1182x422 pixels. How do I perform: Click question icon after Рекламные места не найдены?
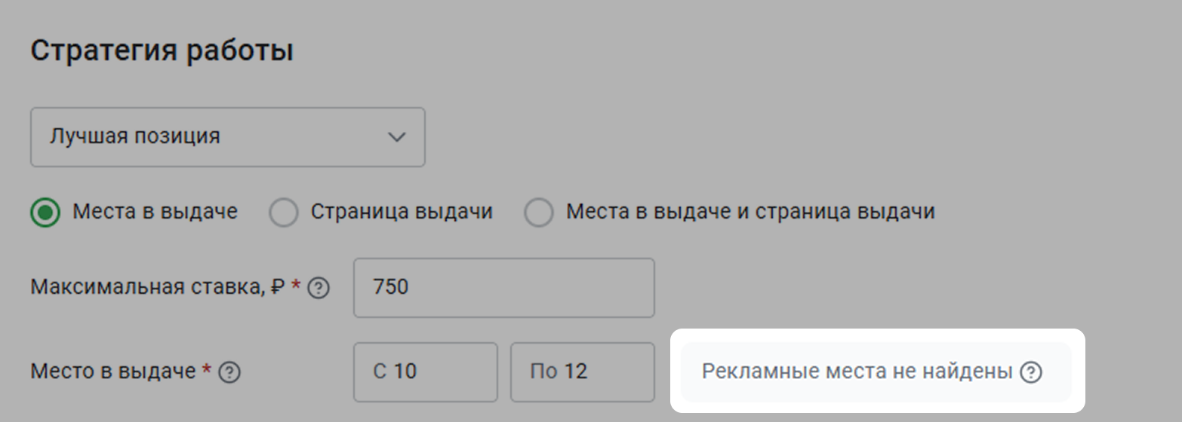click(1030, 372)
